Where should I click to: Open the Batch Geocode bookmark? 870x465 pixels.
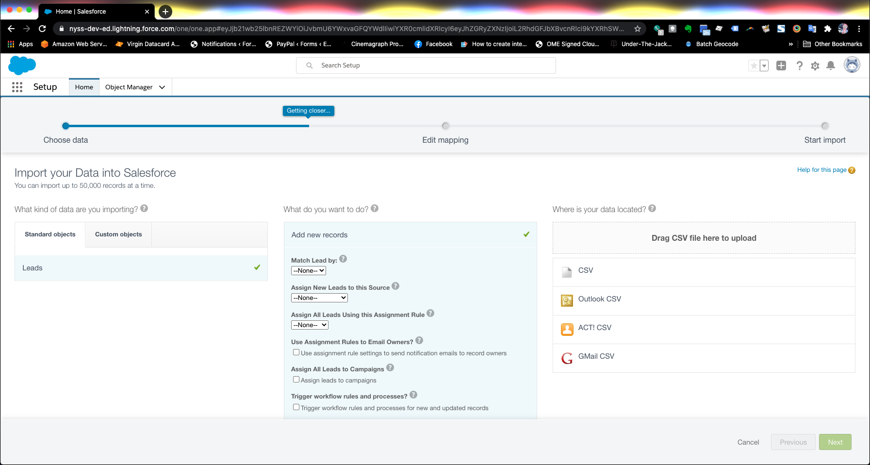click(x=712, y=44)
